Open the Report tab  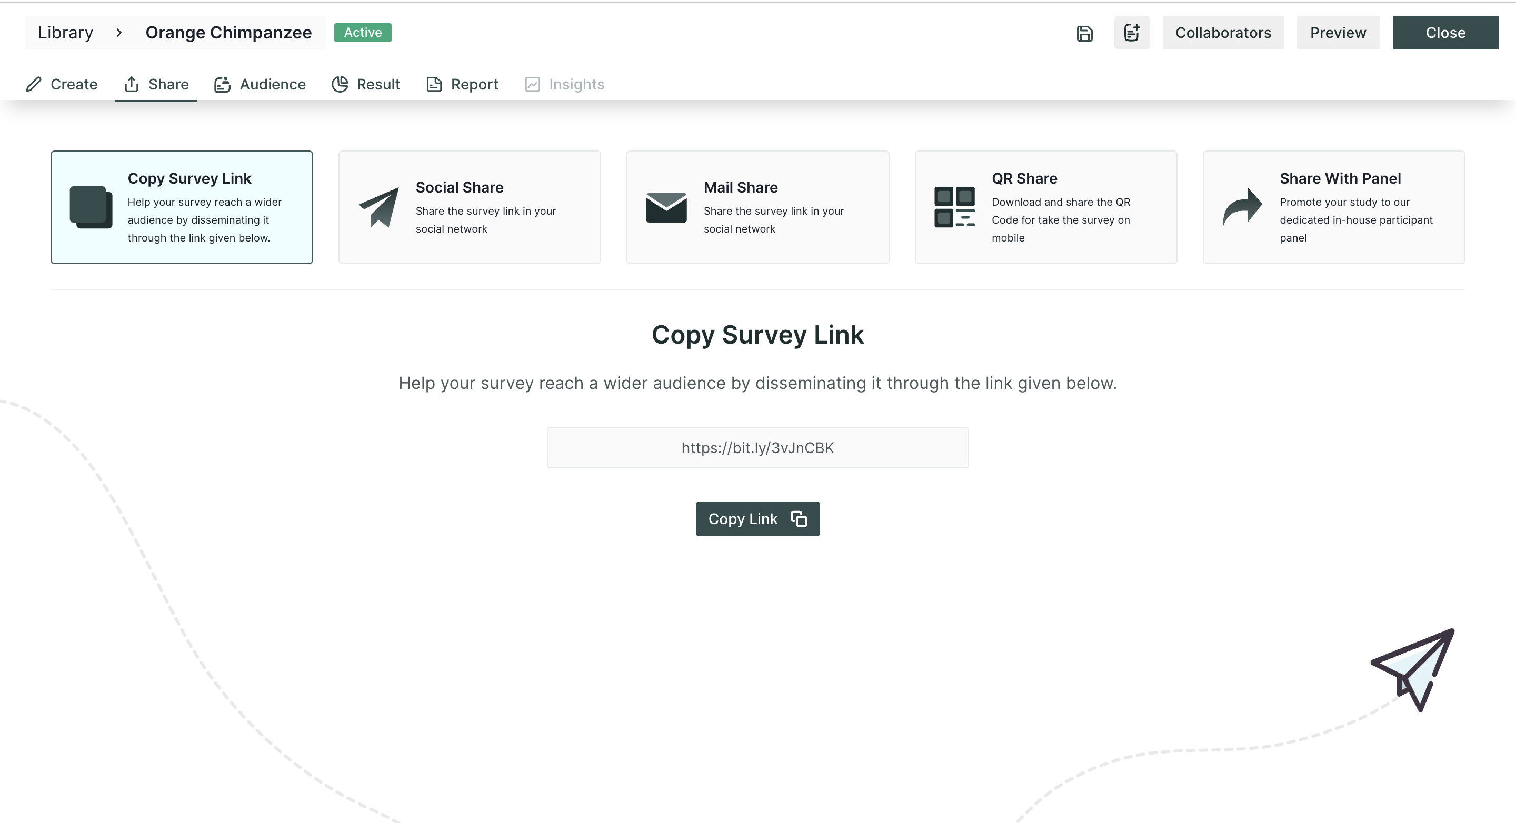pyautogui.click(x=462, y=84)
